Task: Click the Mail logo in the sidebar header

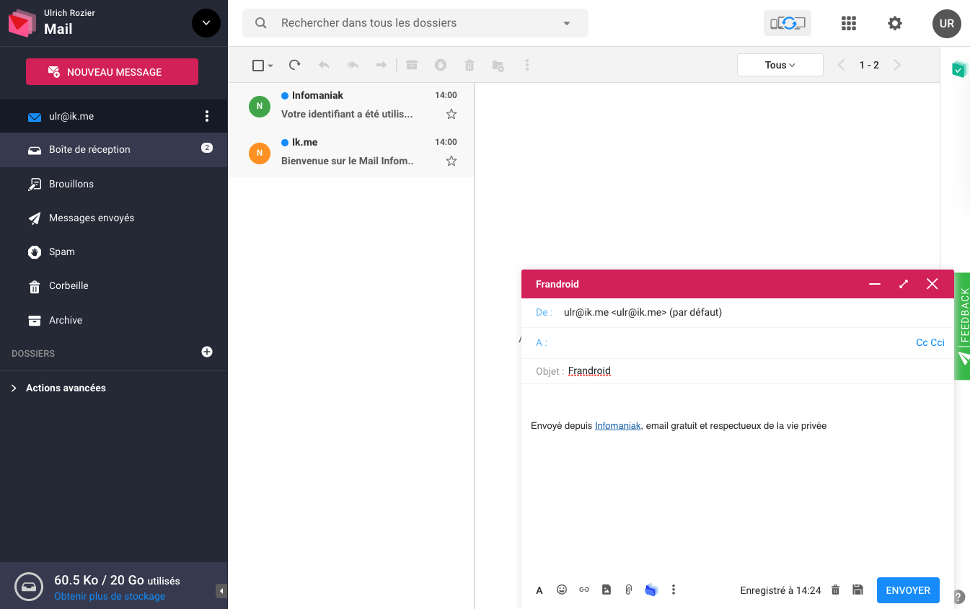Action: click(22, 24)
